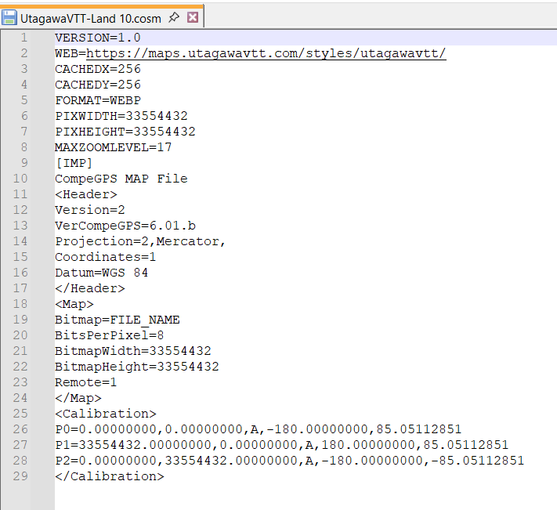557x510 pixels.
Task: Click the <Header> opening tag
Action: click(x=86, y=194)
